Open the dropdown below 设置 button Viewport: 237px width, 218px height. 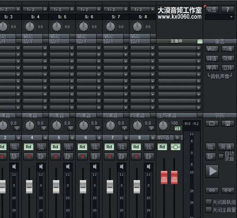(x=219, y=17)
